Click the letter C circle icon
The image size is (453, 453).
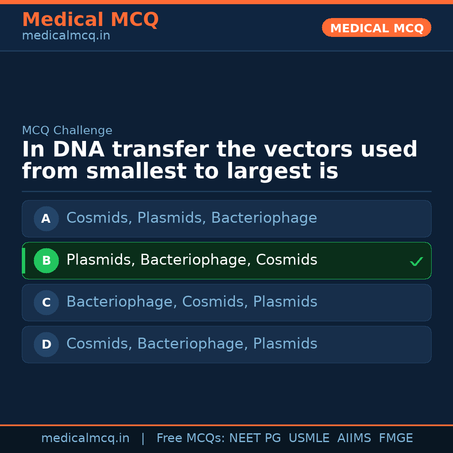coord(46,302)
